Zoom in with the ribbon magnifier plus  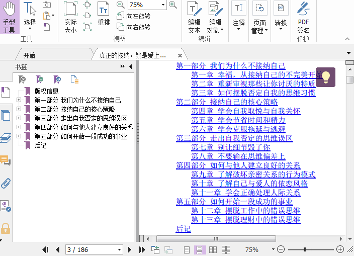pyautogui.click(x=172, y=5)
